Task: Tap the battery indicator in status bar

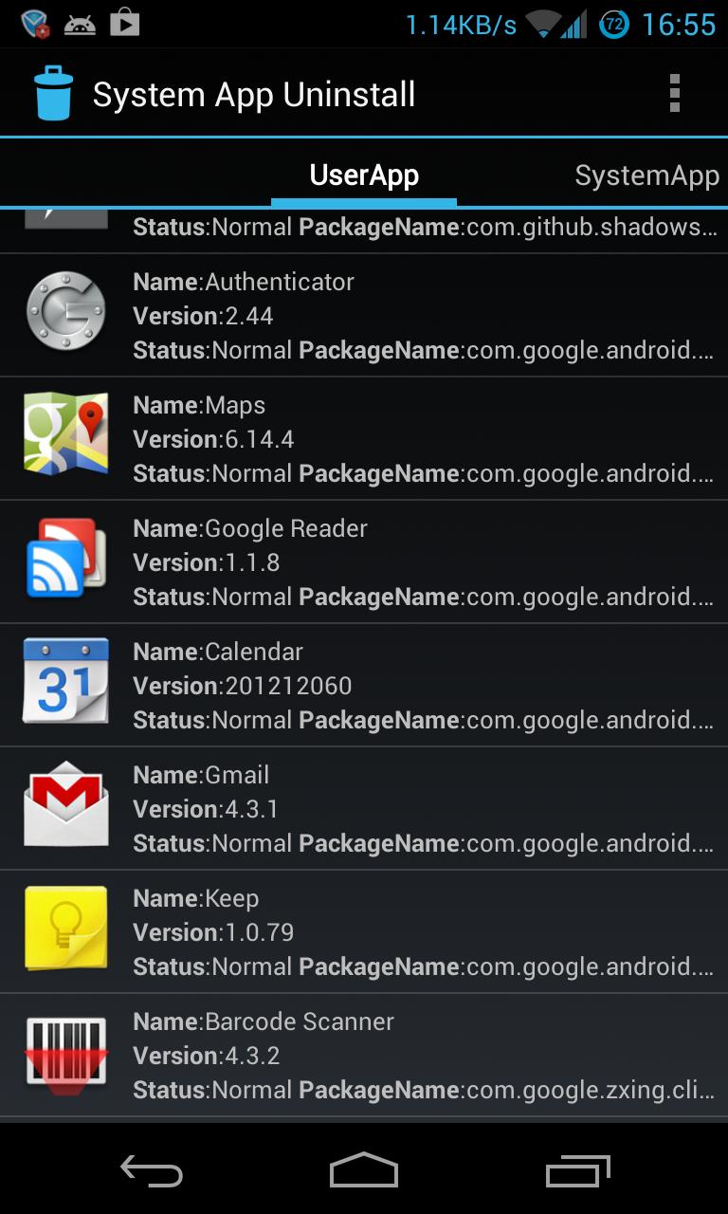Action: [x=614, y=25]
